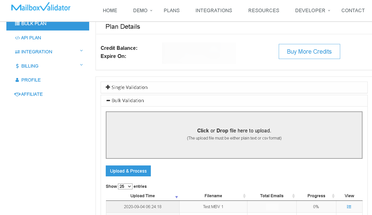
Task: Expand the Integration sidebar submenu chevron
Action: pos(82,51)
